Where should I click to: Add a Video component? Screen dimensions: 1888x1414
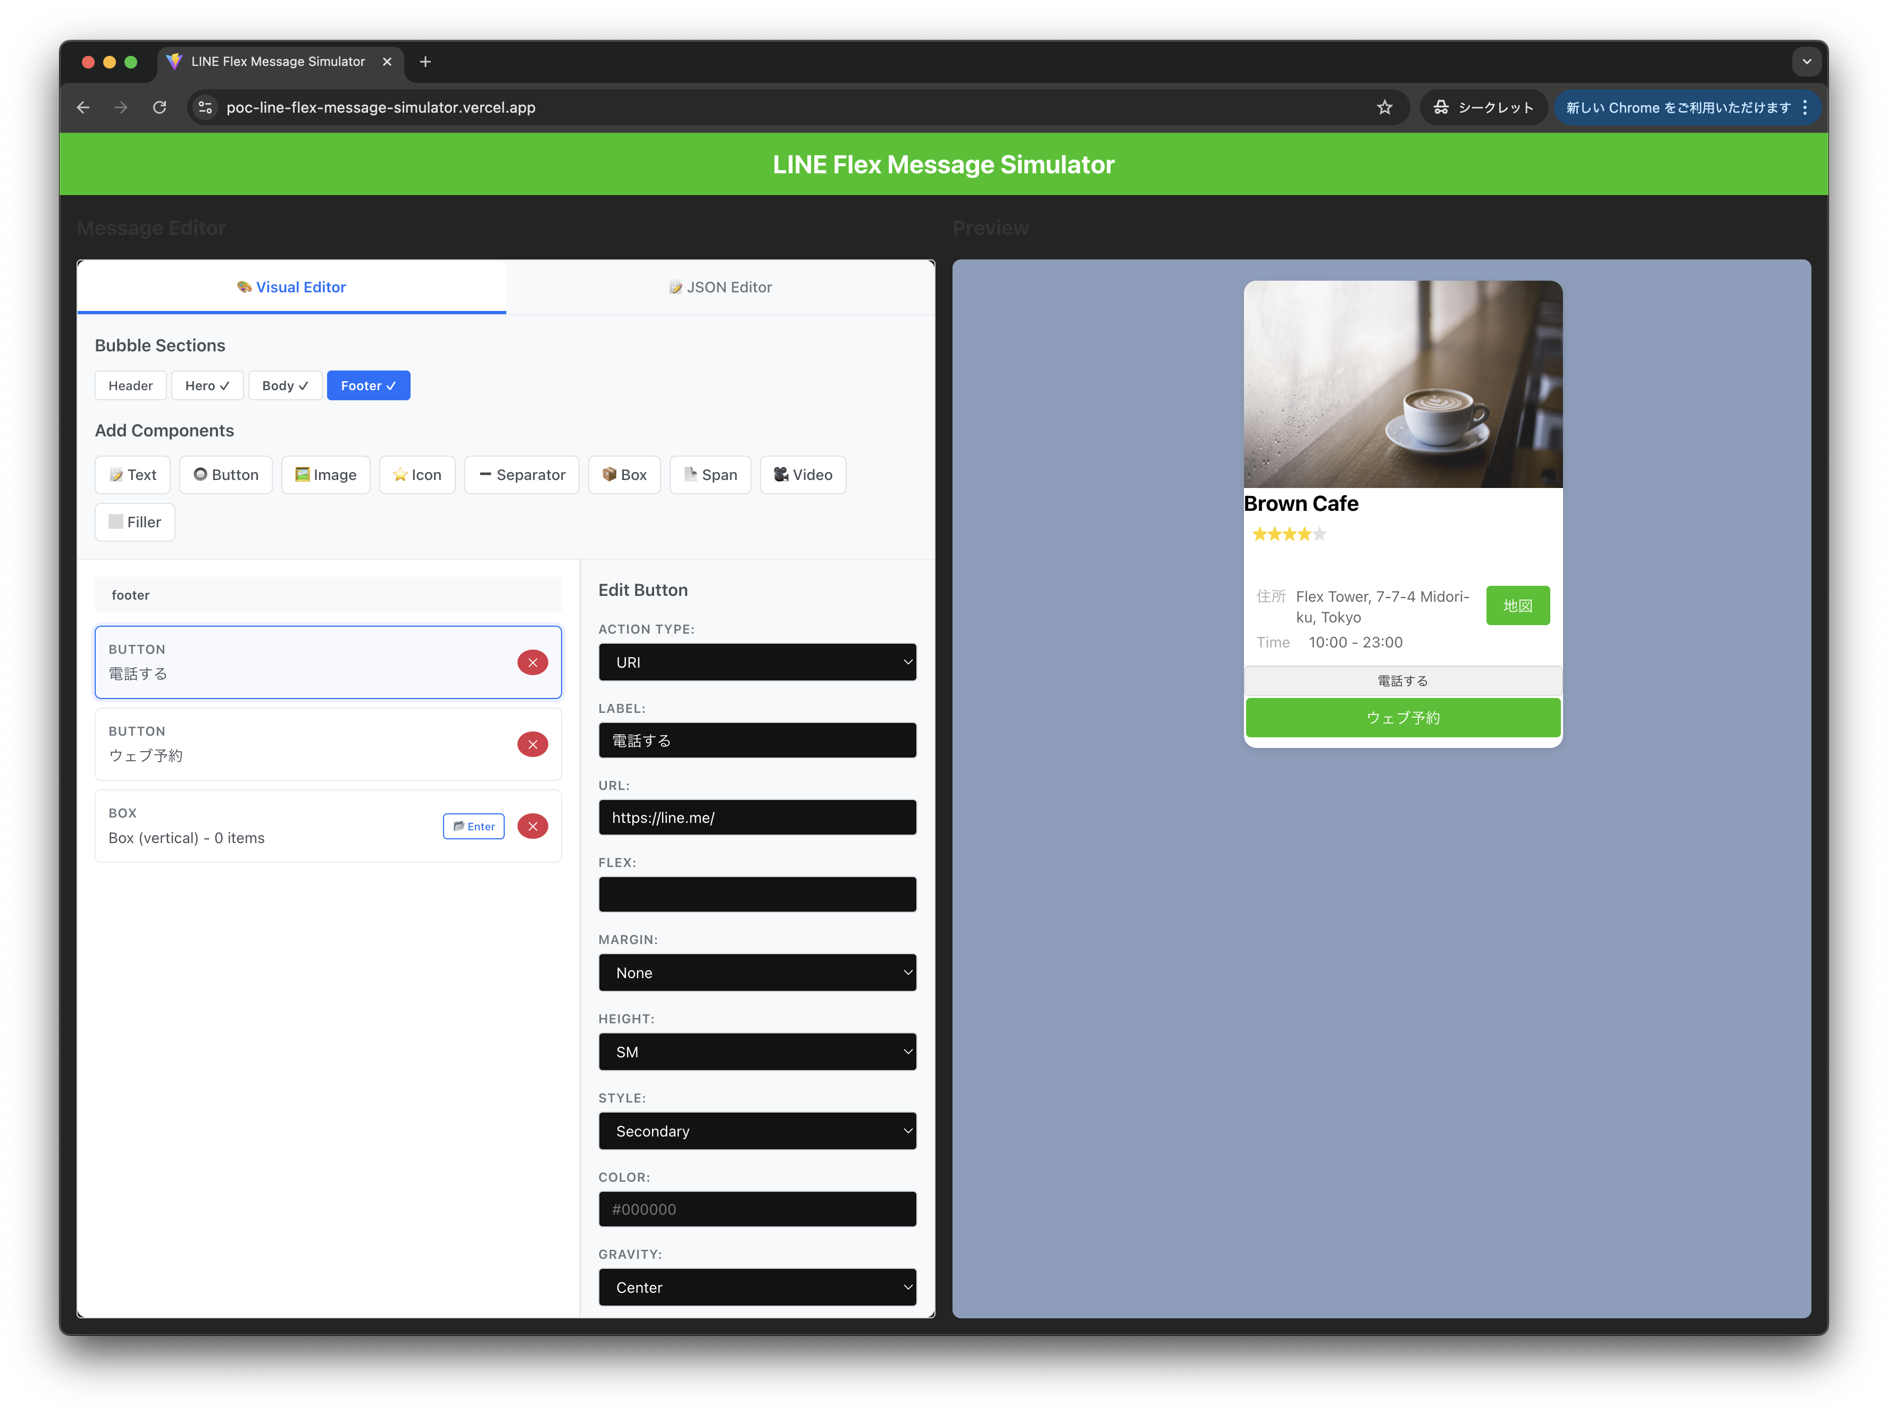[x=803, y=475]
